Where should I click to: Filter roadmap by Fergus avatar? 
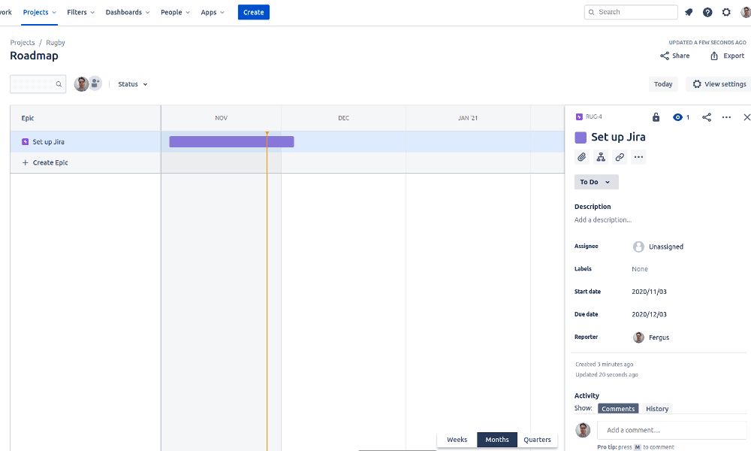tap(81, 84)
